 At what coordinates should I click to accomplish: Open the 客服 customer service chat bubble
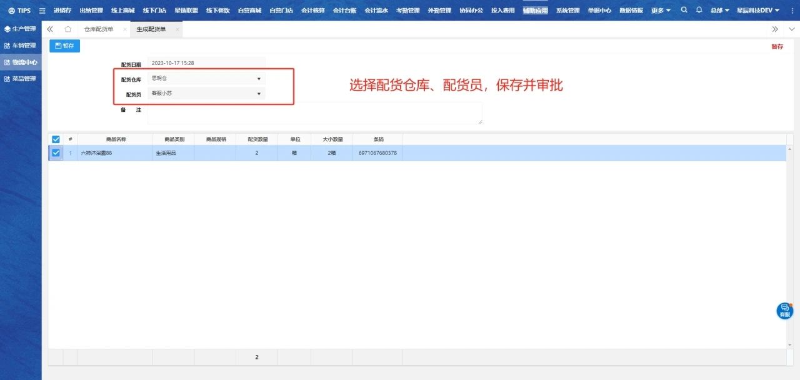tap(784, 311)
